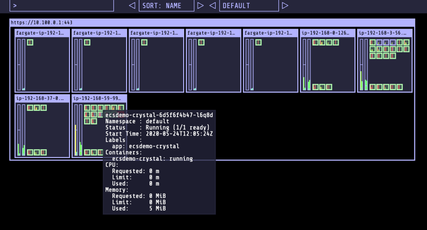Click first bottom-row pod in ip-192-168-3-56 node
Image resolution: width=427 pixels, height=230 pixels.
click(x=372, y=87)
